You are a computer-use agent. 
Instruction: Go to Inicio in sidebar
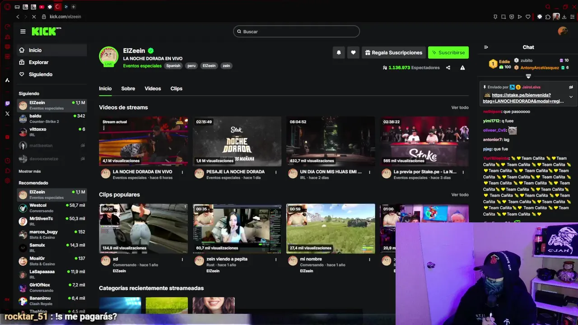point(52,50)
